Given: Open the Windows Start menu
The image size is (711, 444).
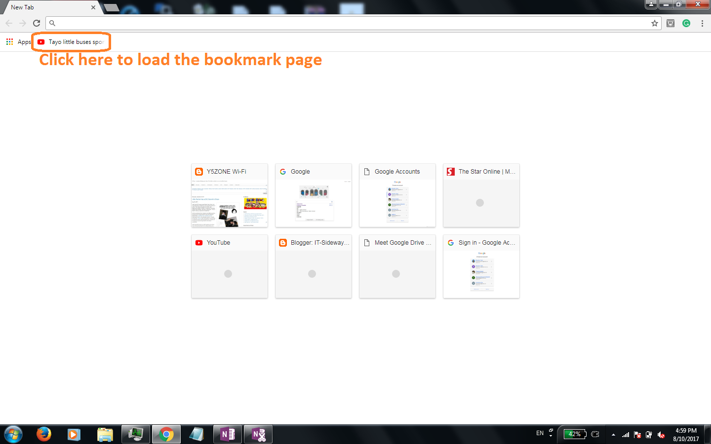Looking at the screenshot, I should coord(13,434).
